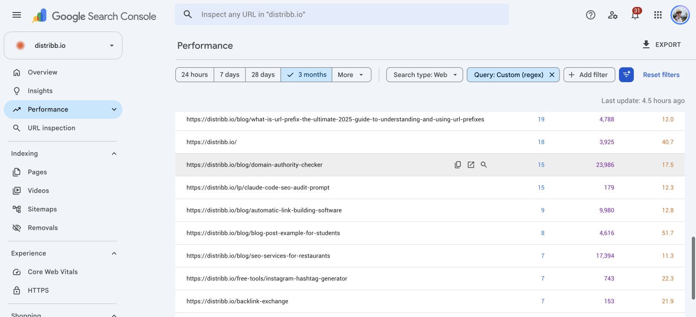This screenshot has width=696, height=317.
Task: Inspect domain-authority-checker URL with magnifier icon
Action: click(484, 165)
